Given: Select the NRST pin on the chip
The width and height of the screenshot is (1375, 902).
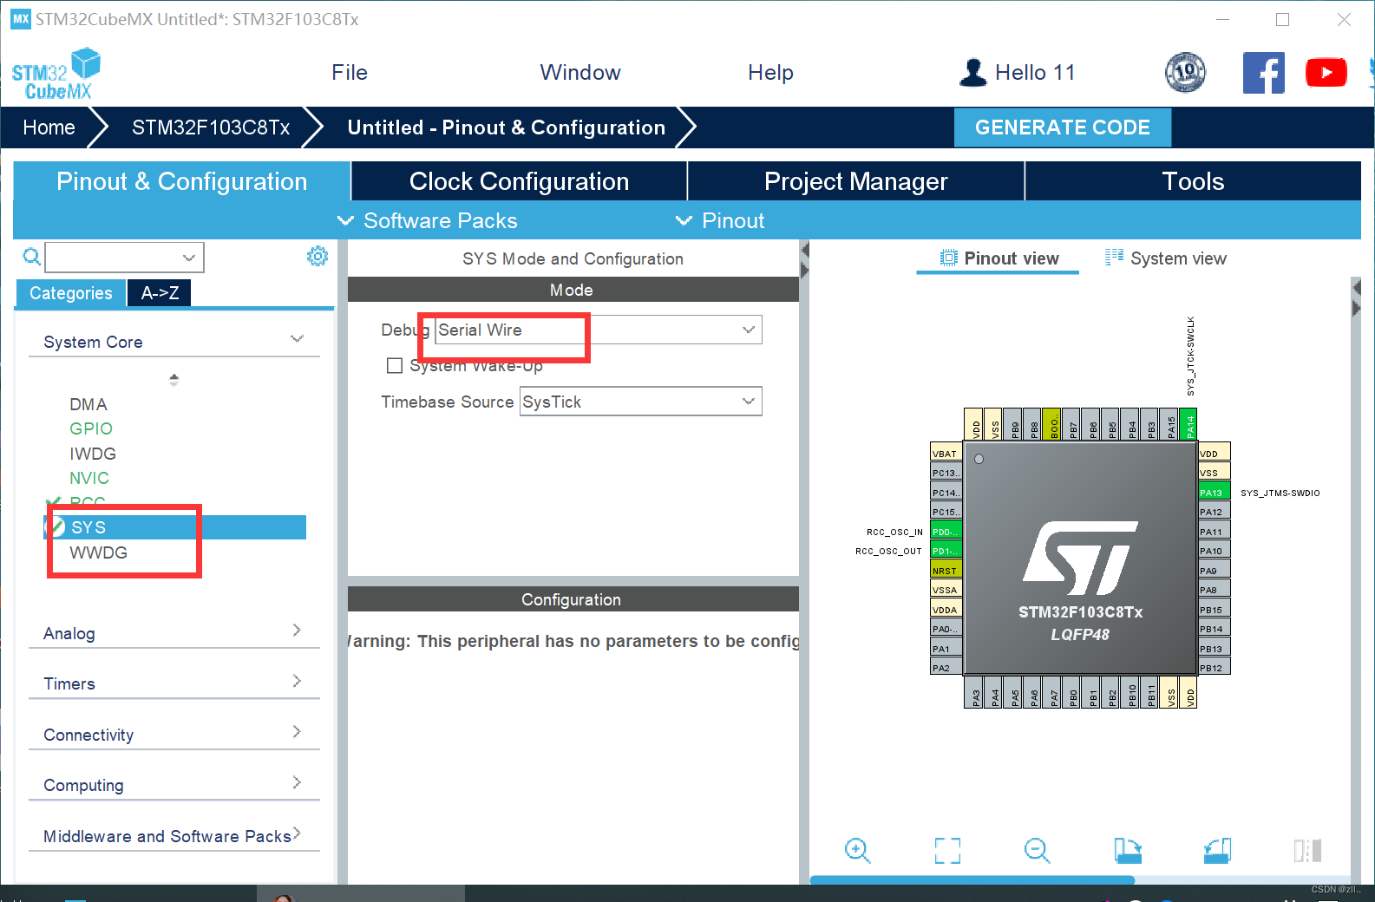Looking at the screenshot, I should pyautogui.click(x=946, y=571).
